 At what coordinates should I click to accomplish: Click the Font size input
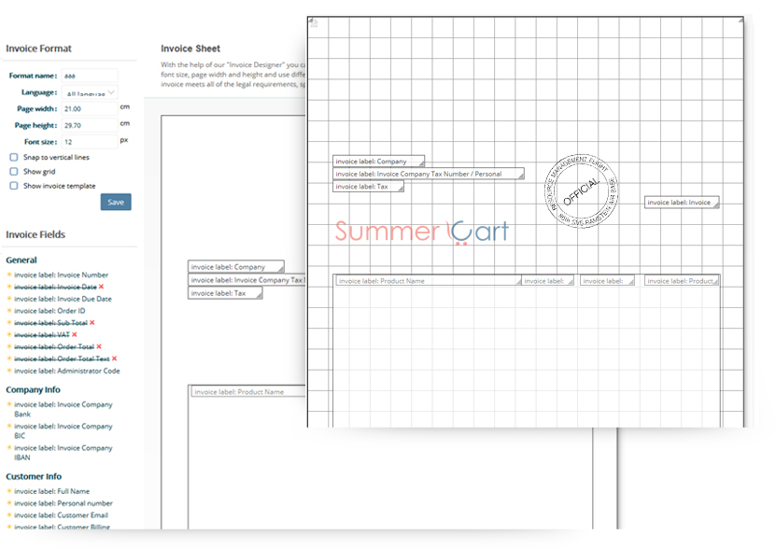tap(90, 142)
